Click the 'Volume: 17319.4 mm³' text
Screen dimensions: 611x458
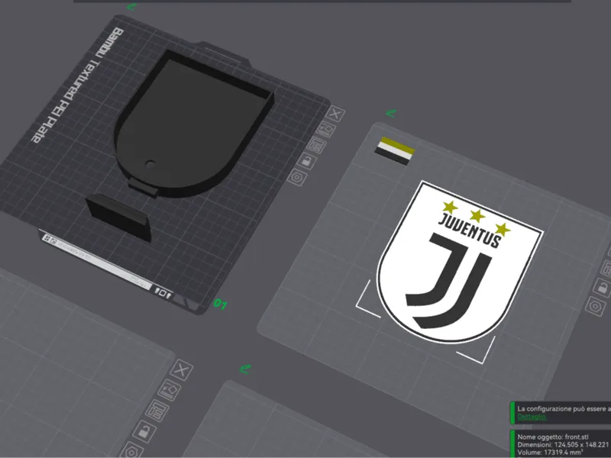[550, 452]
